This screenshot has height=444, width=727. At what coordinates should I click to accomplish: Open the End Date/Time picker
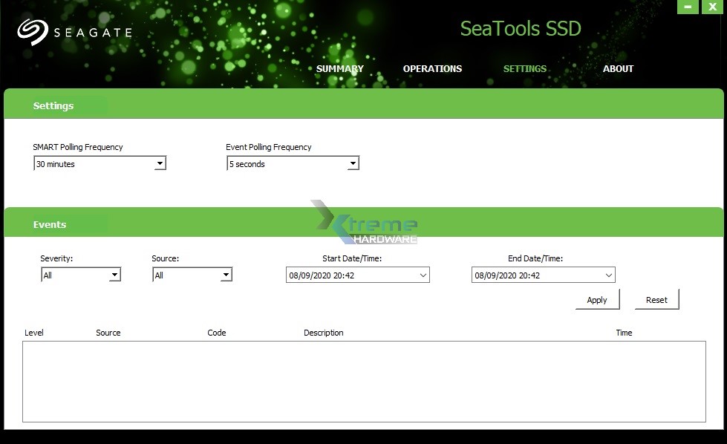(x=609, y=275)
